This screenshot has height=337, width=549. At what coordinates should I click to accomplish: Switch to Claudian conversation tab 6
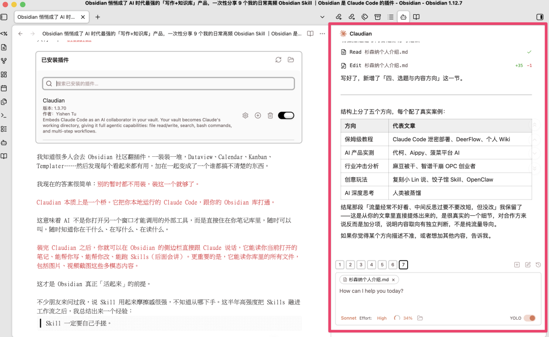[392, 264]
